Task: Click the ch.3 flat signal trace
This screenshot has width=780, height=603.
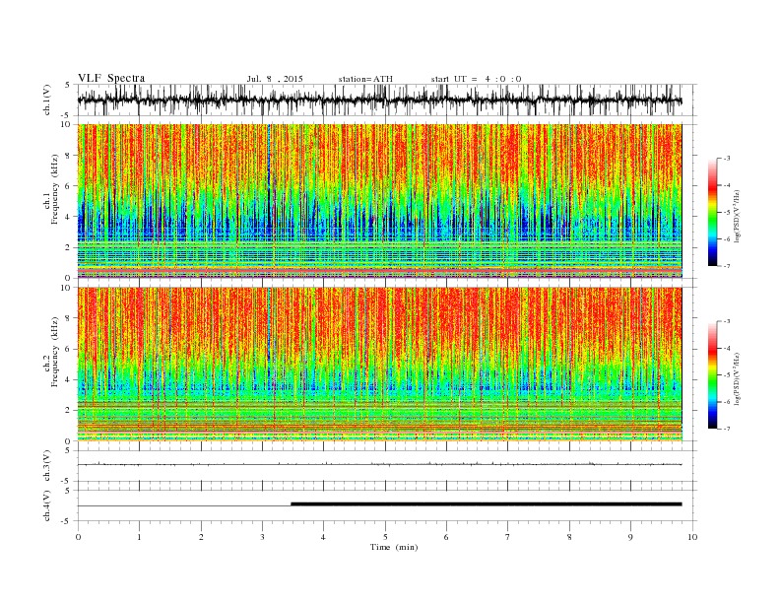Action: click(379, 464)
